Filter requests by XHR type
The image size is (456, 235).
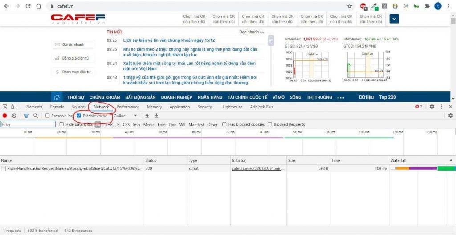point(109,125)
